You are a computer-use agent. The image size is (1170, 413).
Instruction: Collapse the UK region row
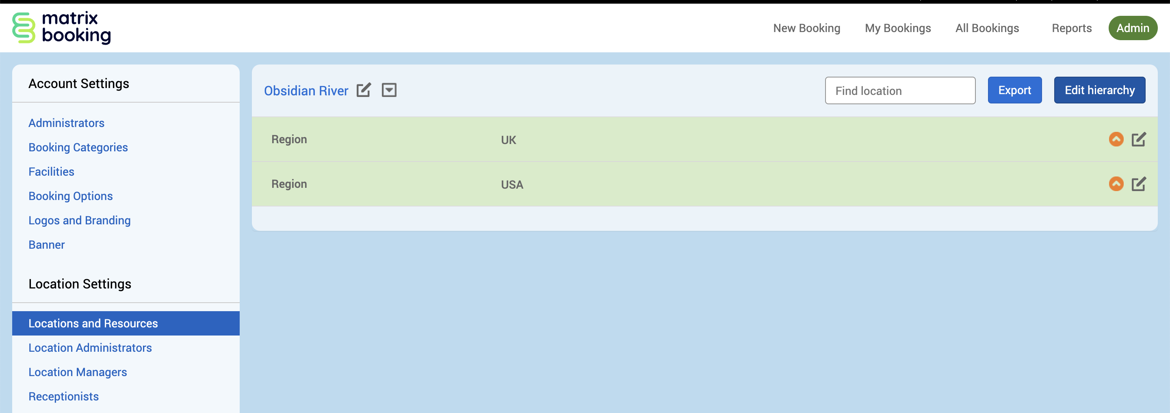pos(1116,139)
